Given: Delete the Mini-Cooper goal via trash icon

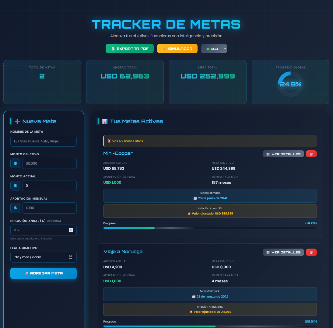Looking at the screenshot, I should coord(311,154).
